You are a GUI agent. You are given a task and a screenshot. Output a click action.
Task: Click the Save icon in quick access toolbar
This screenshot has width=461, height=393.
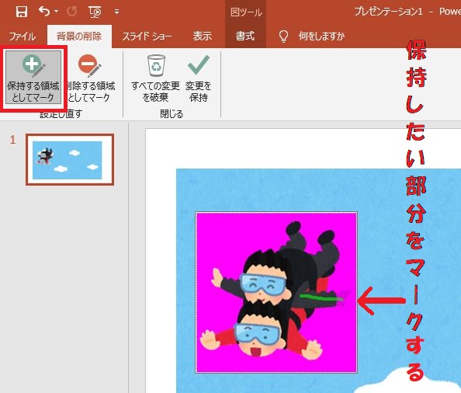pos(22,12)
